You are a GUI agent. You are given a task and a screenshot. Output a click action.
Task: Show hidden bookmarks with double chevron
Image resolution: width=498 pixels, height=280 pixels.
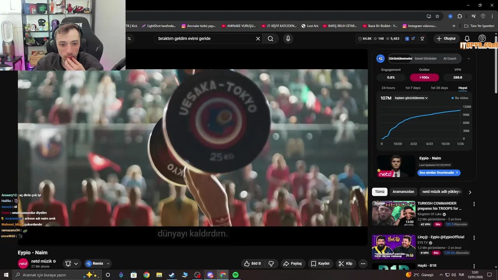(454, 26)
